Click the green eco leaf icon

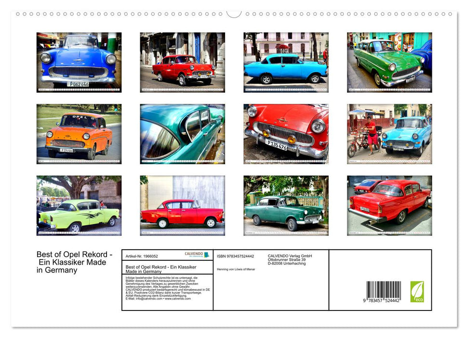(x=417, y=292)
